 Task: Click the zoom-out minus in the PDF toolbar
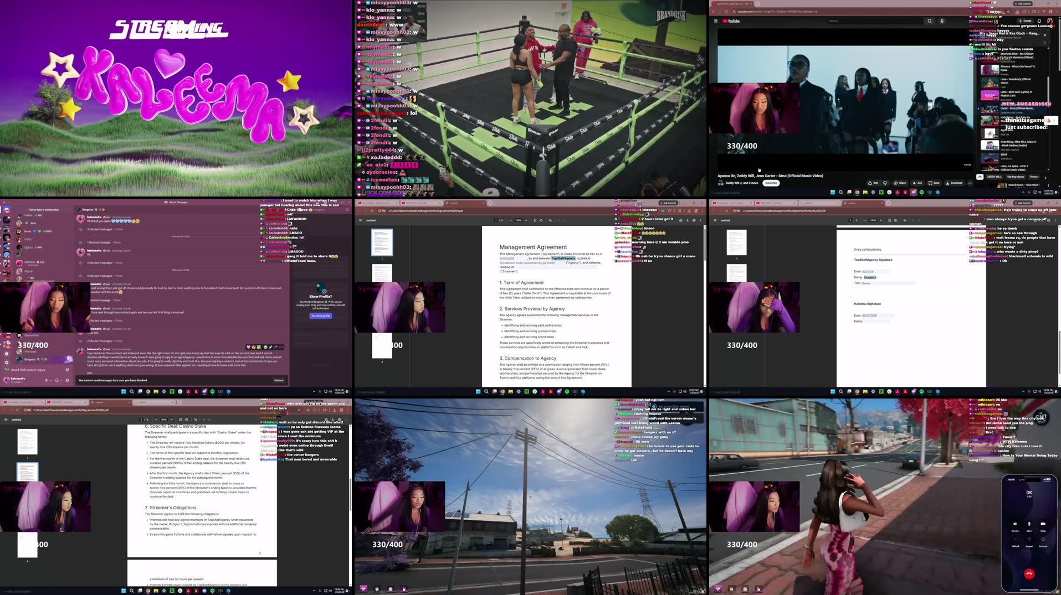[x=510, y=220]
